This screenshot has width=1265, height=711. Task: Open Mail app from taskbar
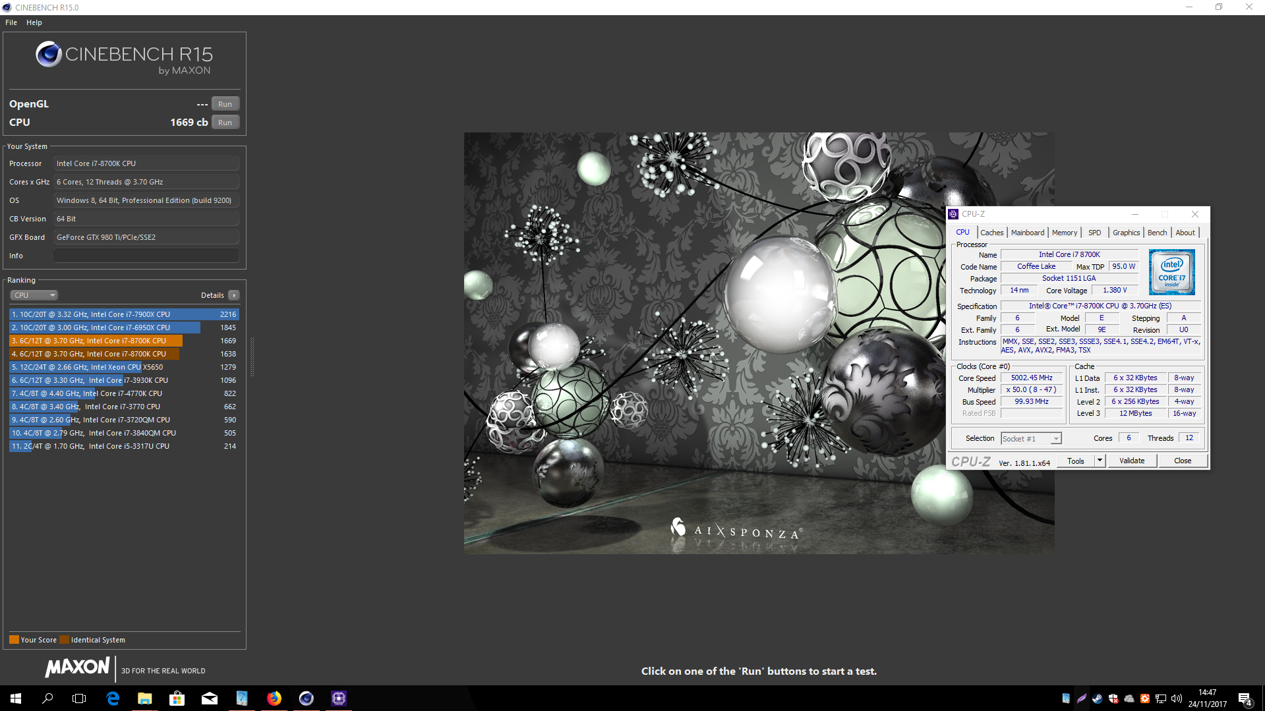(x=210, y=698)
